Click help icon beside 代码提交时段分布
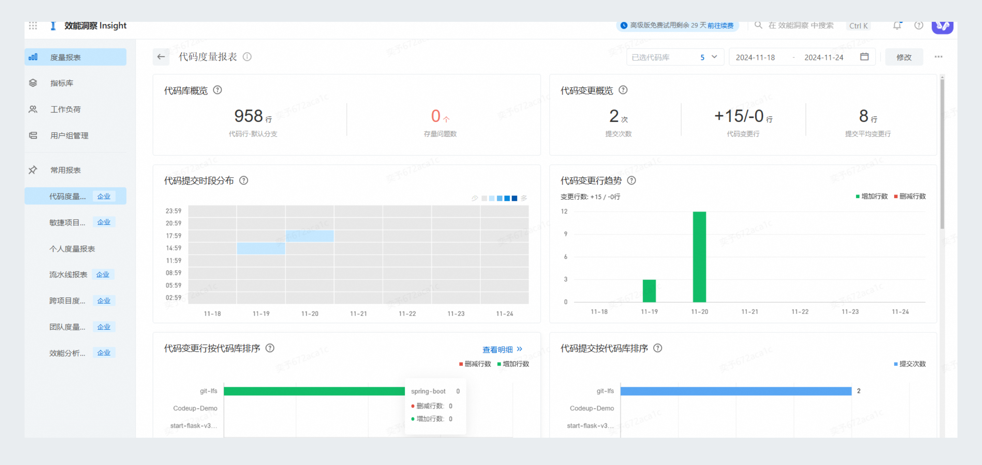982x465 pixels. 243,181
